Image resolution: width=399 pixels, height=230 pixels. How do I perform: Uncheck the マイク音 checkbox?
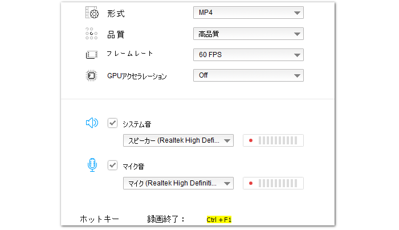click(113, 166)
